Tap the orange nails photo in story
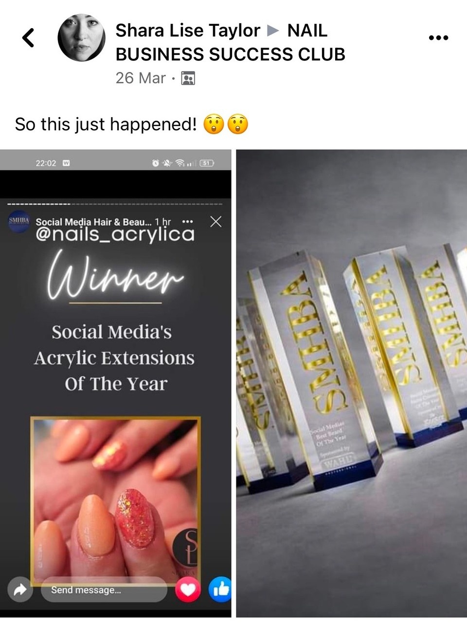 tap(116, 501)
